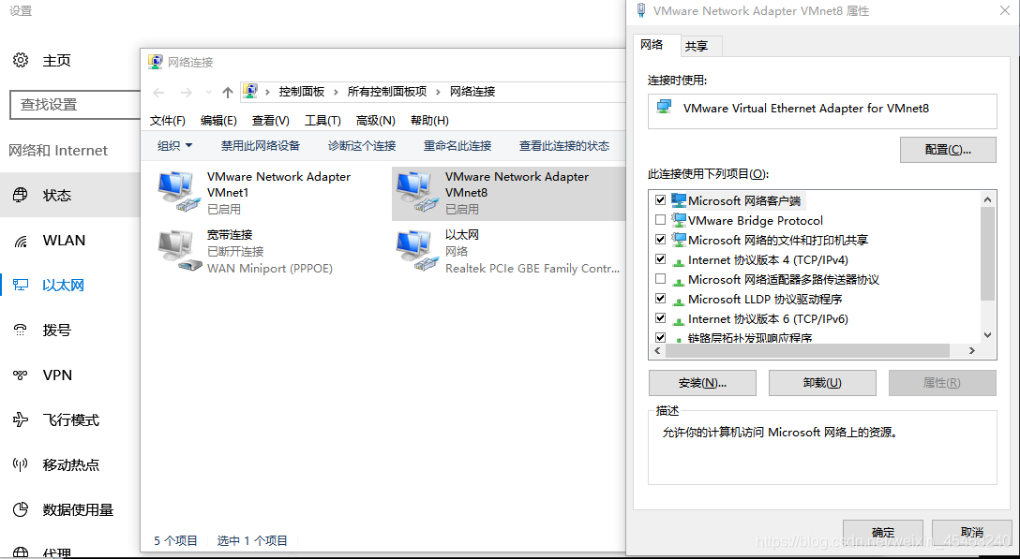Click the 主页 gear icon in Settings
This screenshot has width=1020, height=559.
coord(21,60)
